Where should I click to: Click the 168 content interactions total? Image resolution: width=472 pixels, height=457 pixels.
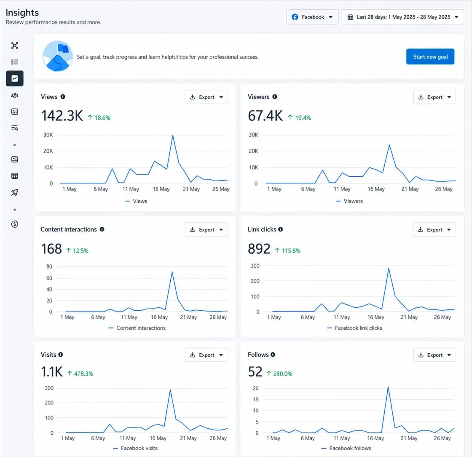coord(51,249)
